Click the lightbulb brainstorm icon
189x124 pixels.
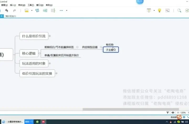(159, 11)
